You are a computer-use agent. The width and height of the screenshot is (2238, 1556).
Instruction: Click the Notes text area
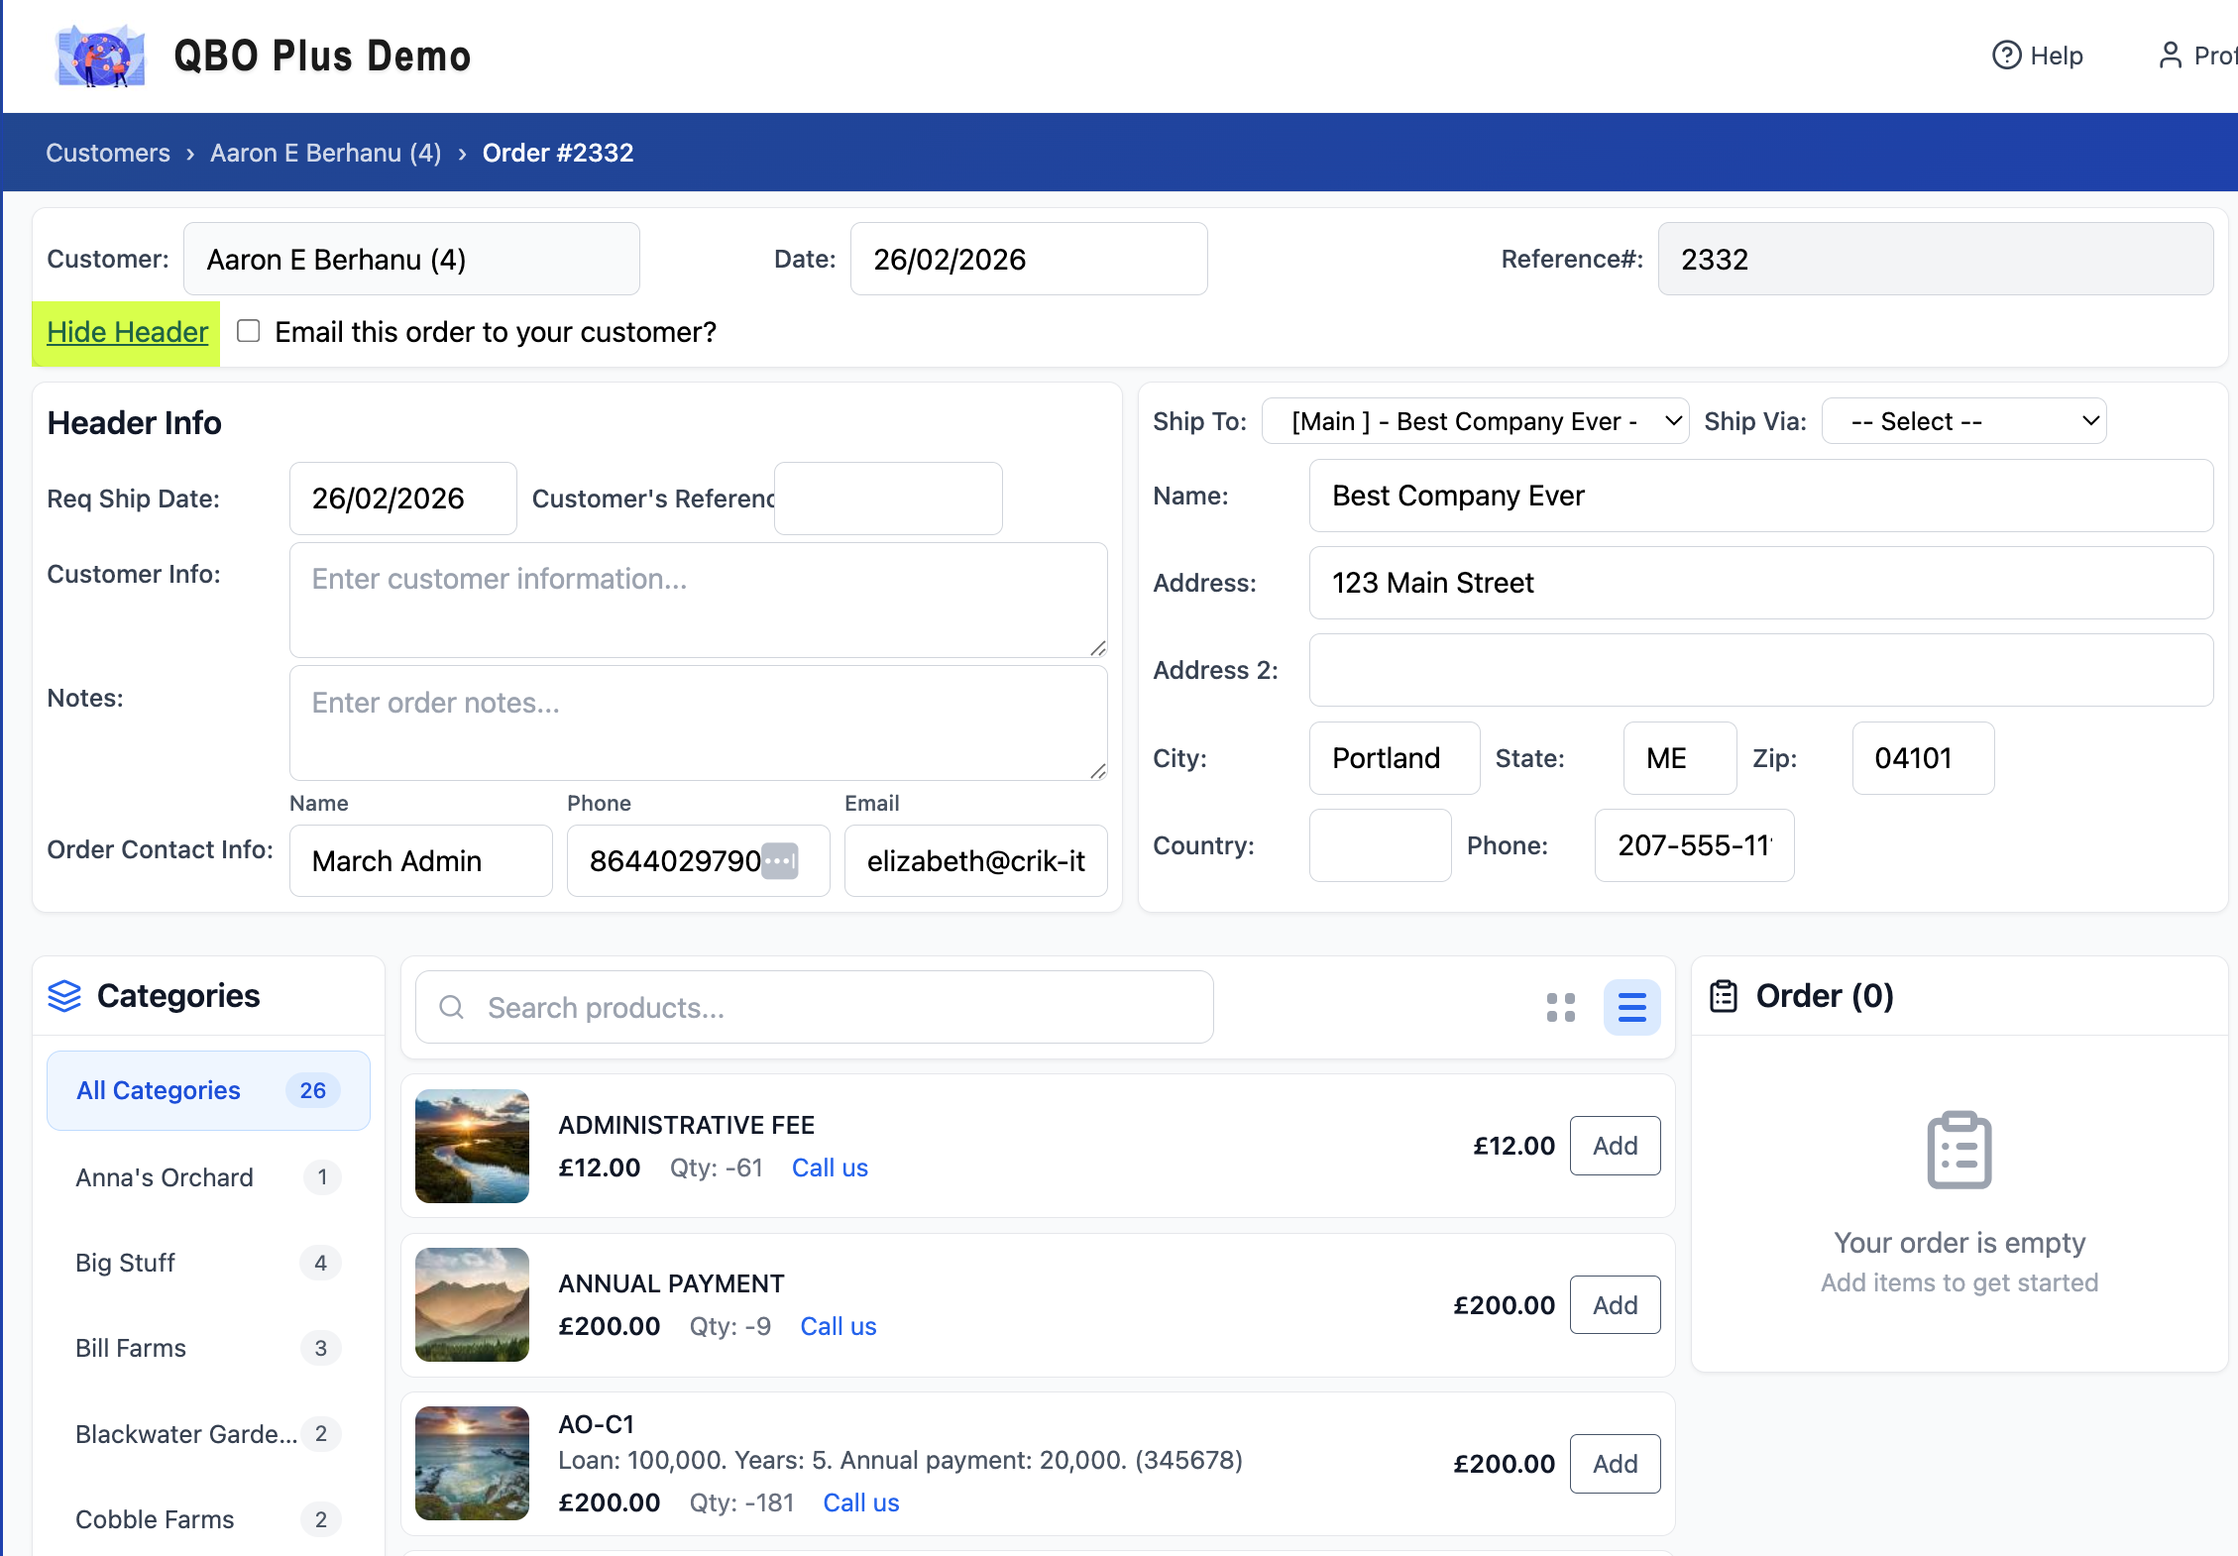click(698, 722)
